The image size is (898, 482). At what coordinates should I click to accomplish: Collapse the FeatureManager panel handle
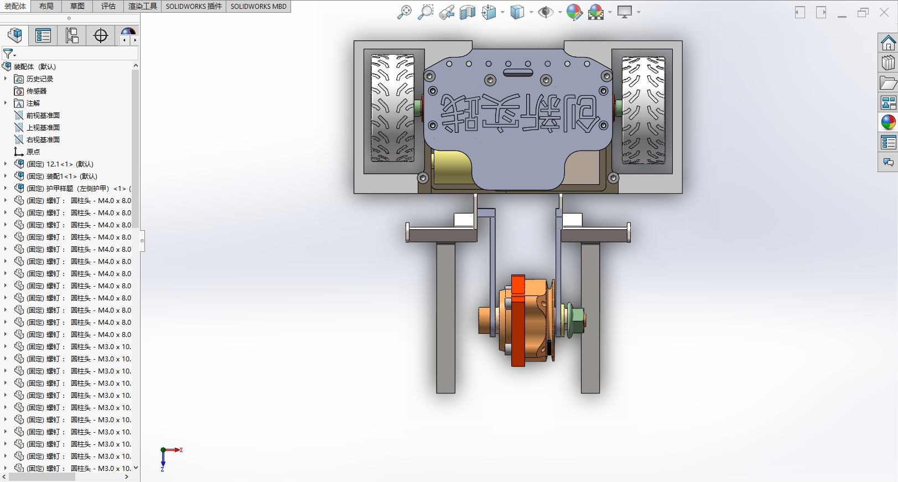tap(142, 241)
